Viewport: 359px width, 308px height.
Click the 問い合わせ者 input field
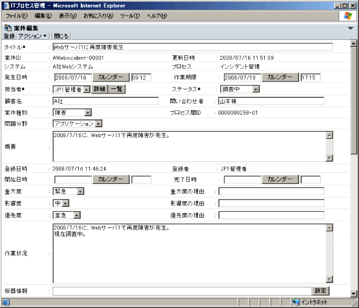click(271, 101)
